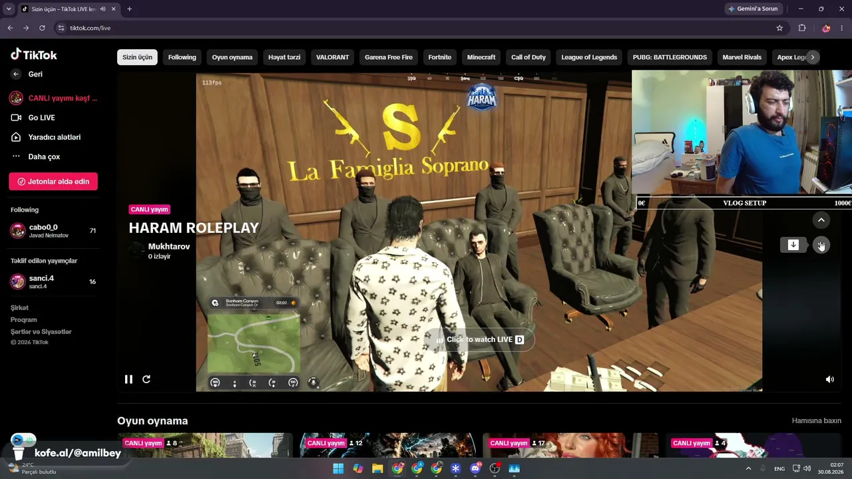Reload the browser page
This screenshot has height=479, width=852.
pos(42,28)
